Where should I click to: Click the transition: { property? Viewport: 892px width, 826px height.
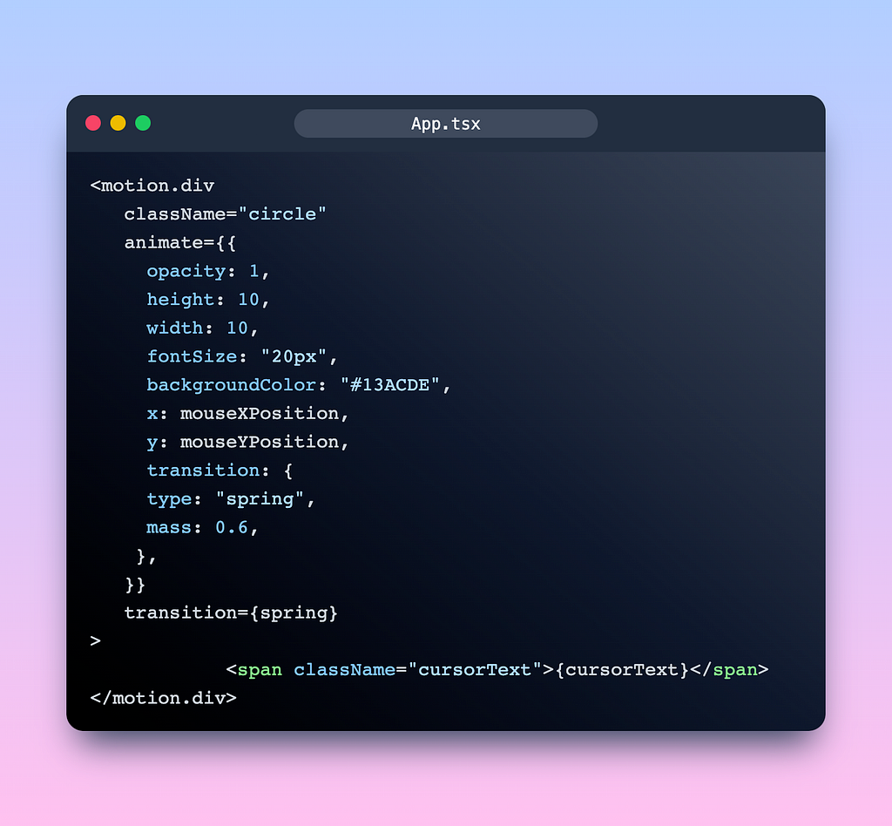[220, 471]
